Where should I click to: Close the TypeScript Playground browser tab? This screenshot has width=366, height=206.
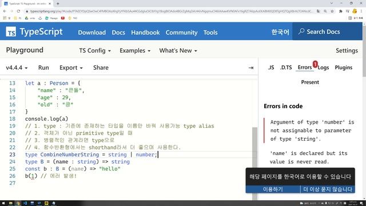[x=50, y=3]
